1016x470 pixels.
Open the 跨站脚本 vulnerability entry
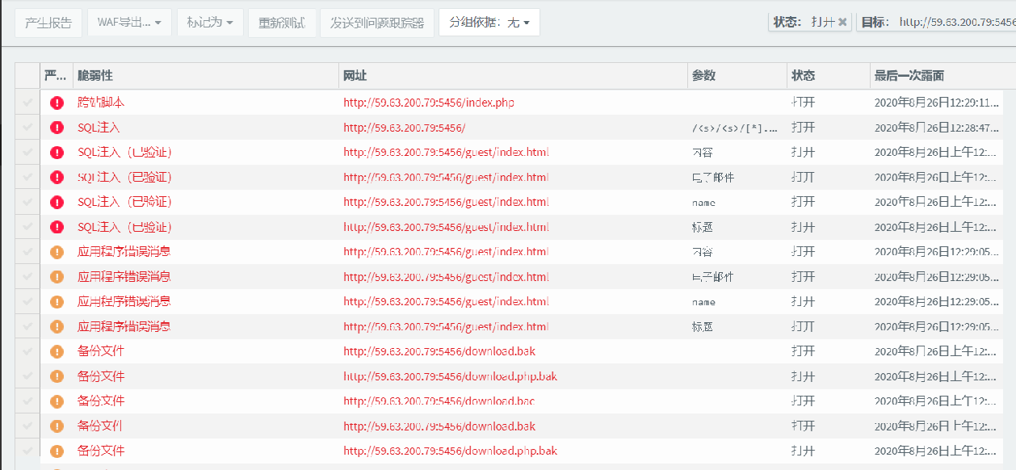101,103
